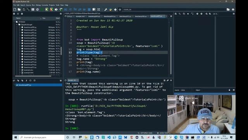The height and width of the screenshot is (140, 248).
Task: Open Preferences wrench icon
Action: 106,9
